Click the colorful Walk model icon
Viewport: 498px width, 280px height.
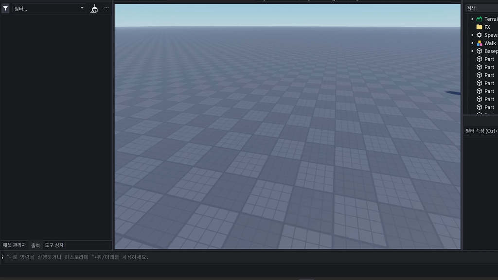point(480,43)
